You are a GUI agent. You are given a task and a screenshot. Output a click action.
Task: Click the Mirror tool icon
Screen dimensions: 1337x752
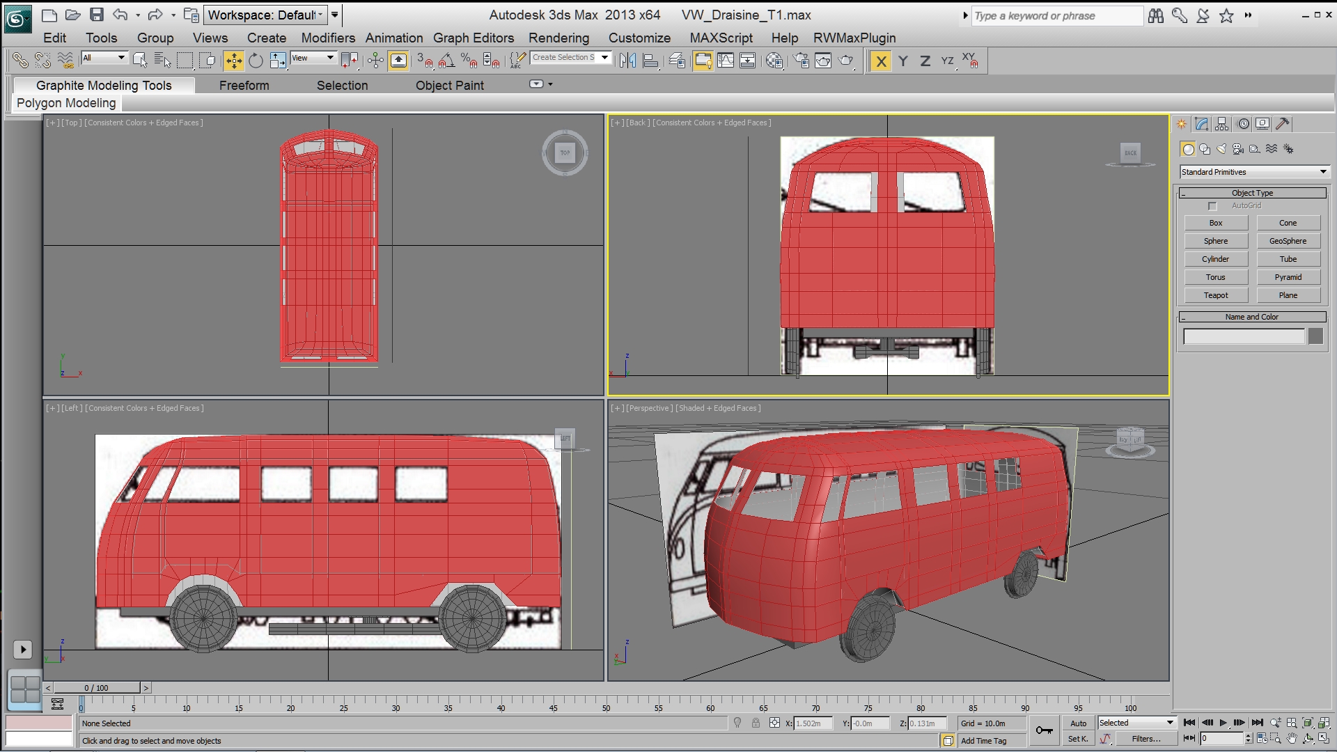[x=627, y=61]
